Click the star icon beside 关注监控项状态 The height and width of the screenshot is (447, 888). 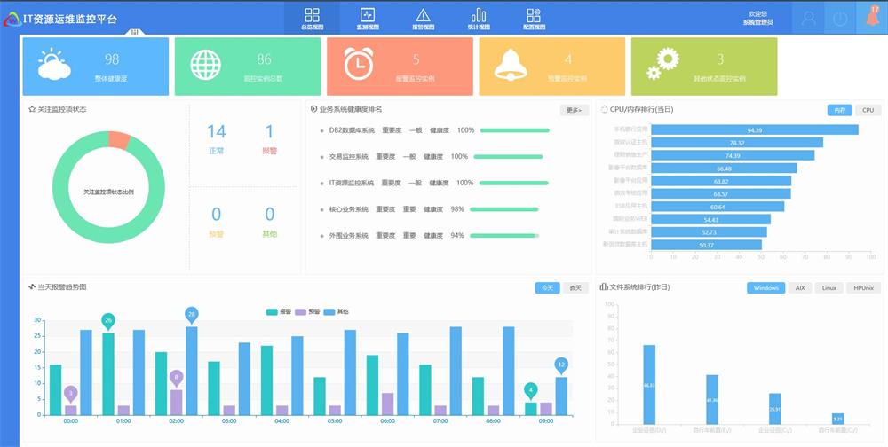[x=32, y=109]
